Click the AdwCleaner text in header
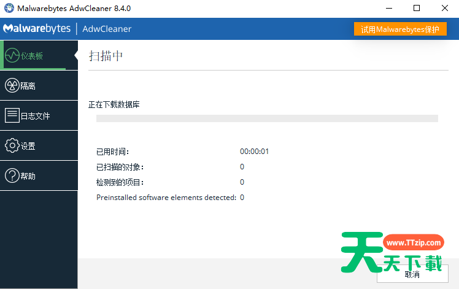459x289 pixels. click(x=107, y=29)
